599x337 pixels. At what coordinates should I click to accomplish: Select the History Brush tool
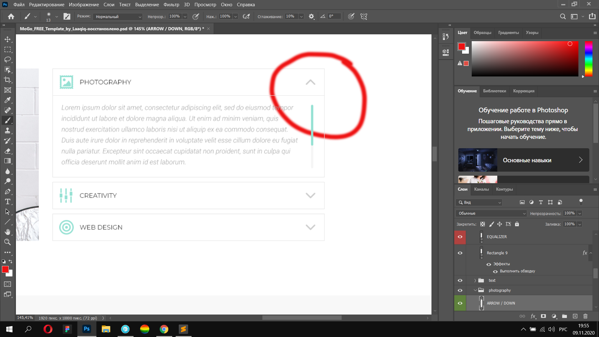tap(7, 141)
